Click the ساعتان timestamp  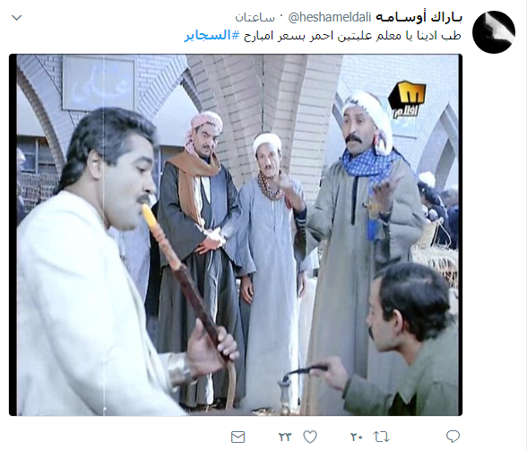255,18
